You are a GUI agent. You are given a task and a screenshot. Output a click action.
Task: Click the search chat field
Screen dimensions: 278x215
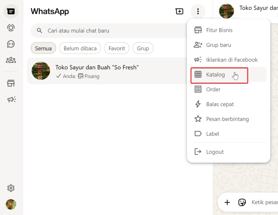point(109,31)
